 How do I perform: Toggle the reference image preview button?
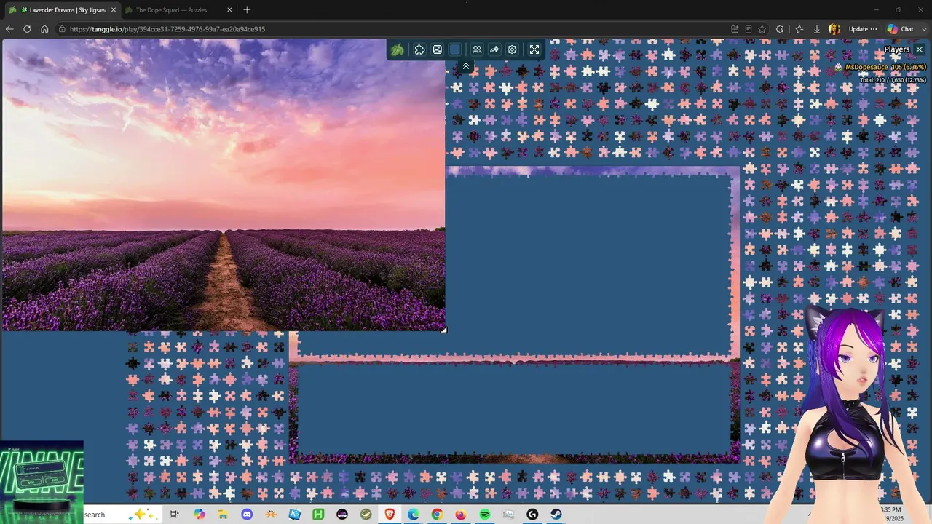[x=437, y=49]
